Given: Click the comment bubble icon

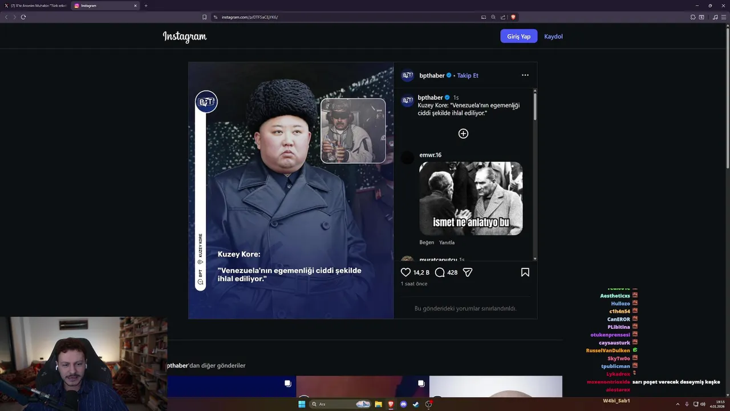Looking at the screenshot, I should tap(440, 272).
